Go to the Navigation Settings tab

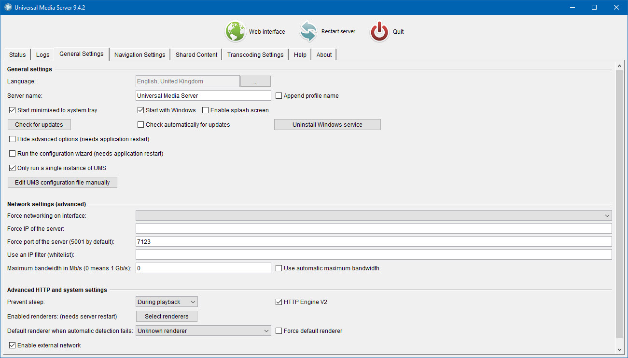click(140, 54)
